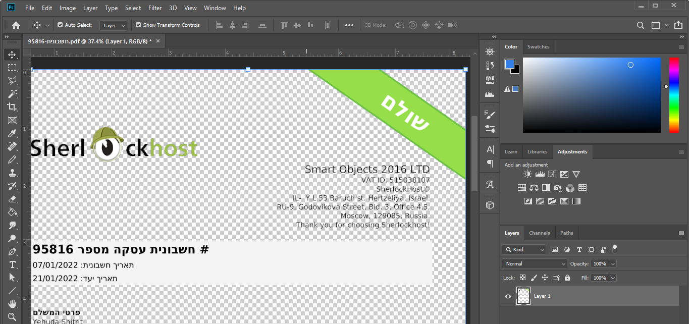This screenshot has height=324, width=689.
Task: Select the Eyedropper tool
Action: pos(12,133)
